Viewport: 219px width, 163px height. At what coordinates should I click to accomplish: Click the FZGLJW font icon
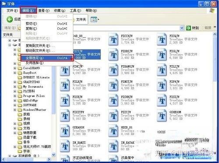coord(162,54)
